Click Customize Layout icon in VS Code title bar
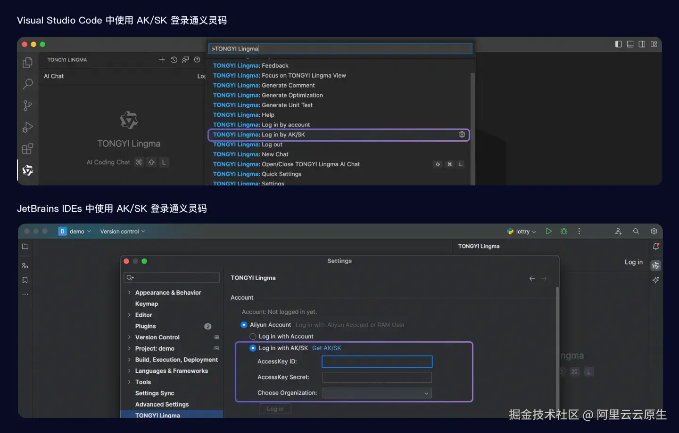The height and width of the screenshot is (433, 679). 654,44
